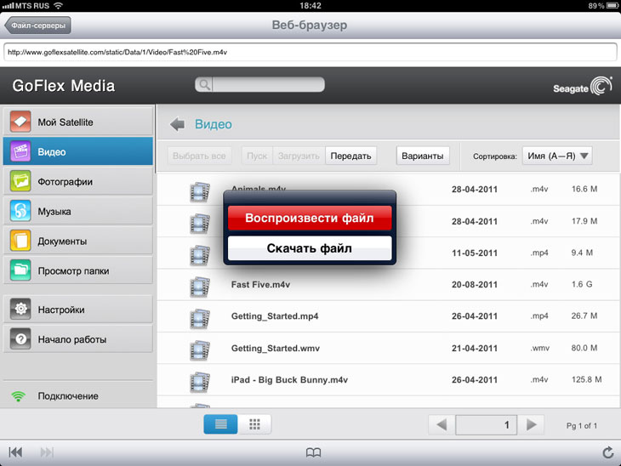621x466 pixels.
Task: Tap the browser URL address field
Action: (x=310, y=52)
